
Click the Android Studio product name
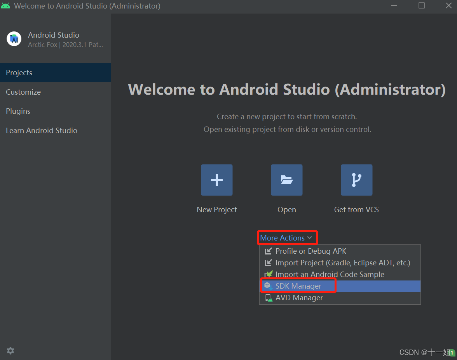pos(54,35)
